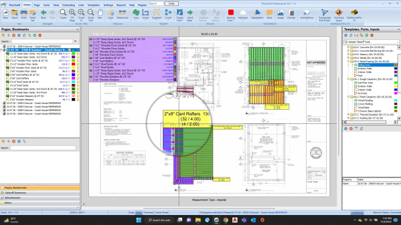This screenshot has height=225, width=401.
Task: Select the Highlighter annotation tool
Action: (257, 14)
